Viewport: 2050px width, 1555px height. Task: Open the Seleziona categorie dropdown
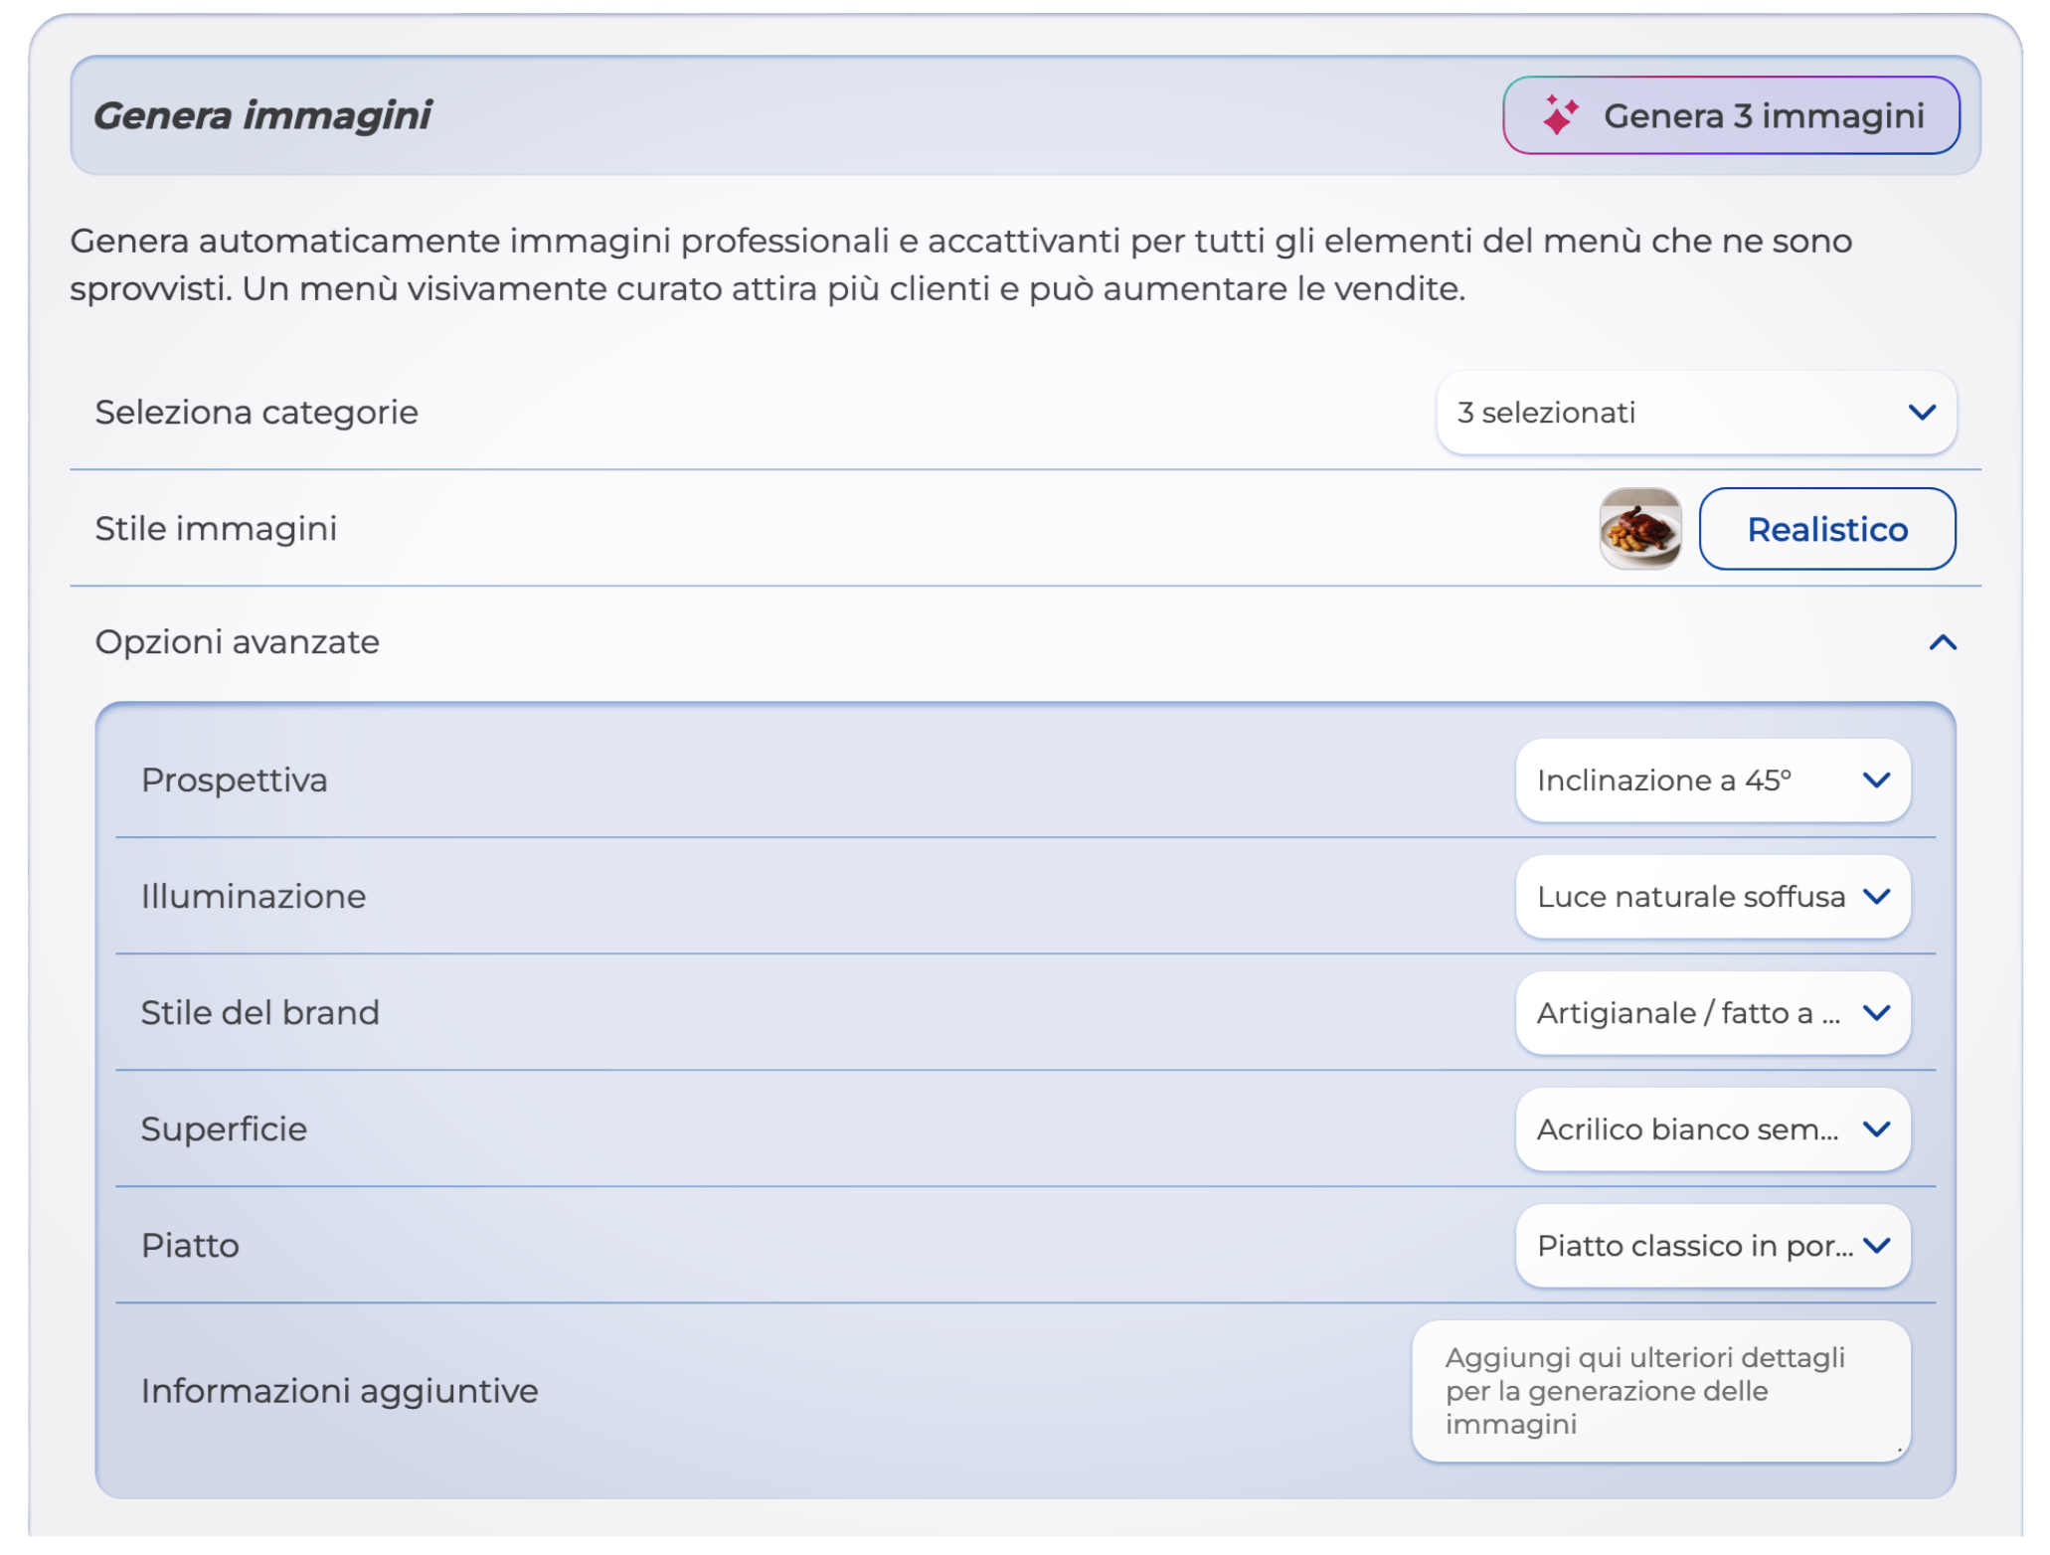tap(1694, 413)
